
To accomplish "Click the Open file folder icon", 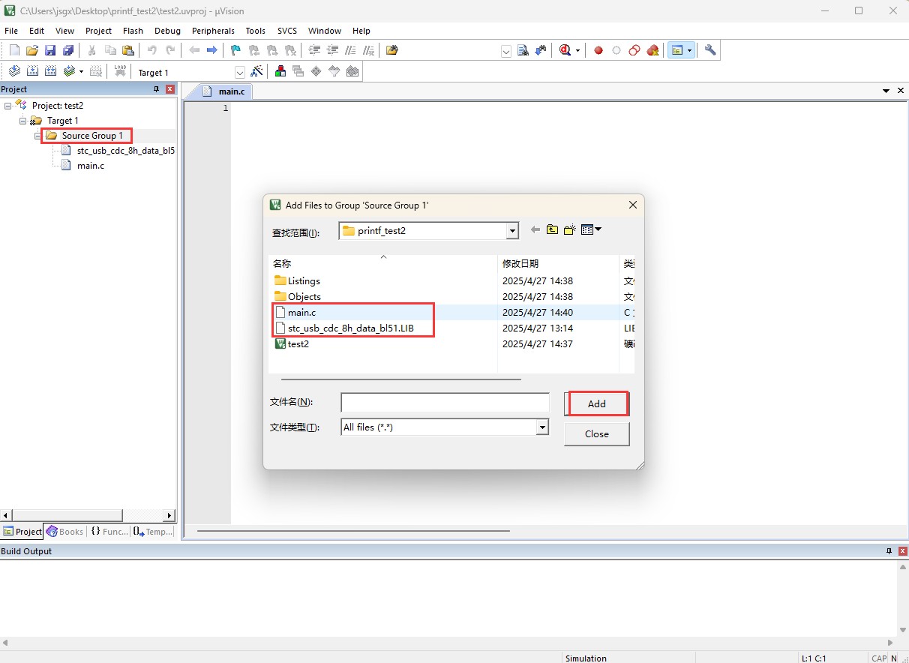I will point(32,50).
